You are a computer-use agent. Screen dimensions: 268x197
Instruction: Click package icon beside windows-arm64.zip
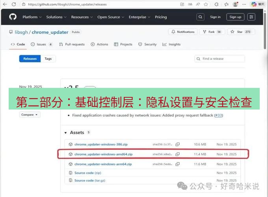tap(71, 164)
